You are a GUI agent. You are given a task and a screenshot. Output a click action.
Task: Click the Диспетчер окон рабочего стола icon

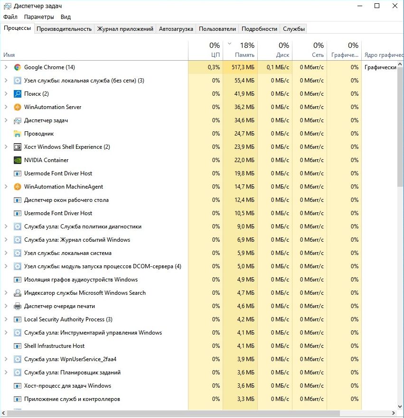tap(18, 200)
